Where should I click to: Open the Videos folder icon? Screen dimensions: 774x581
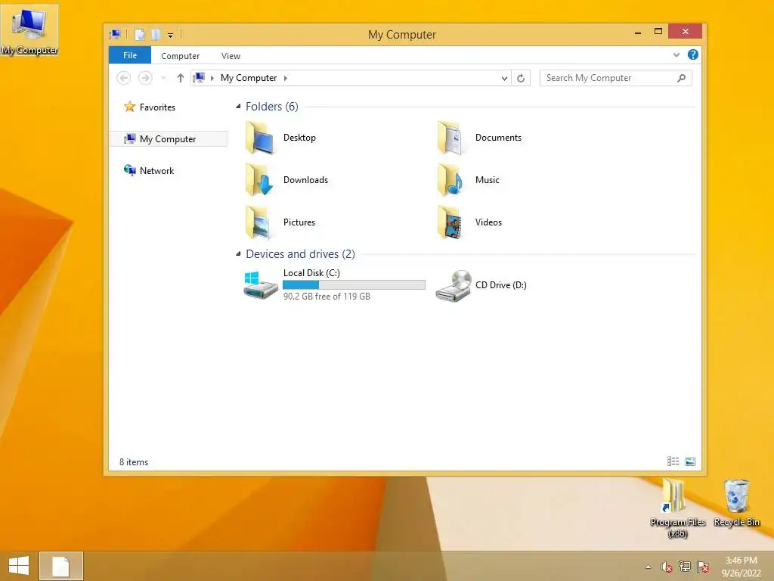coord(450,223)
